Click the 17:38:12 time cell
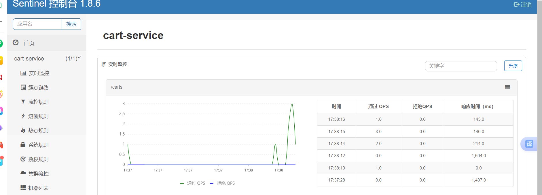 point(336,156)
